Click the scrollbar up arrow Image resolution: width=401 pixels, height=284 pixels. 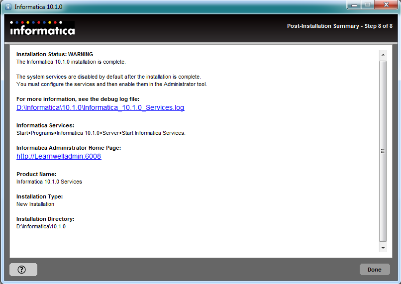pyautogui.click(x=383, y=55)
